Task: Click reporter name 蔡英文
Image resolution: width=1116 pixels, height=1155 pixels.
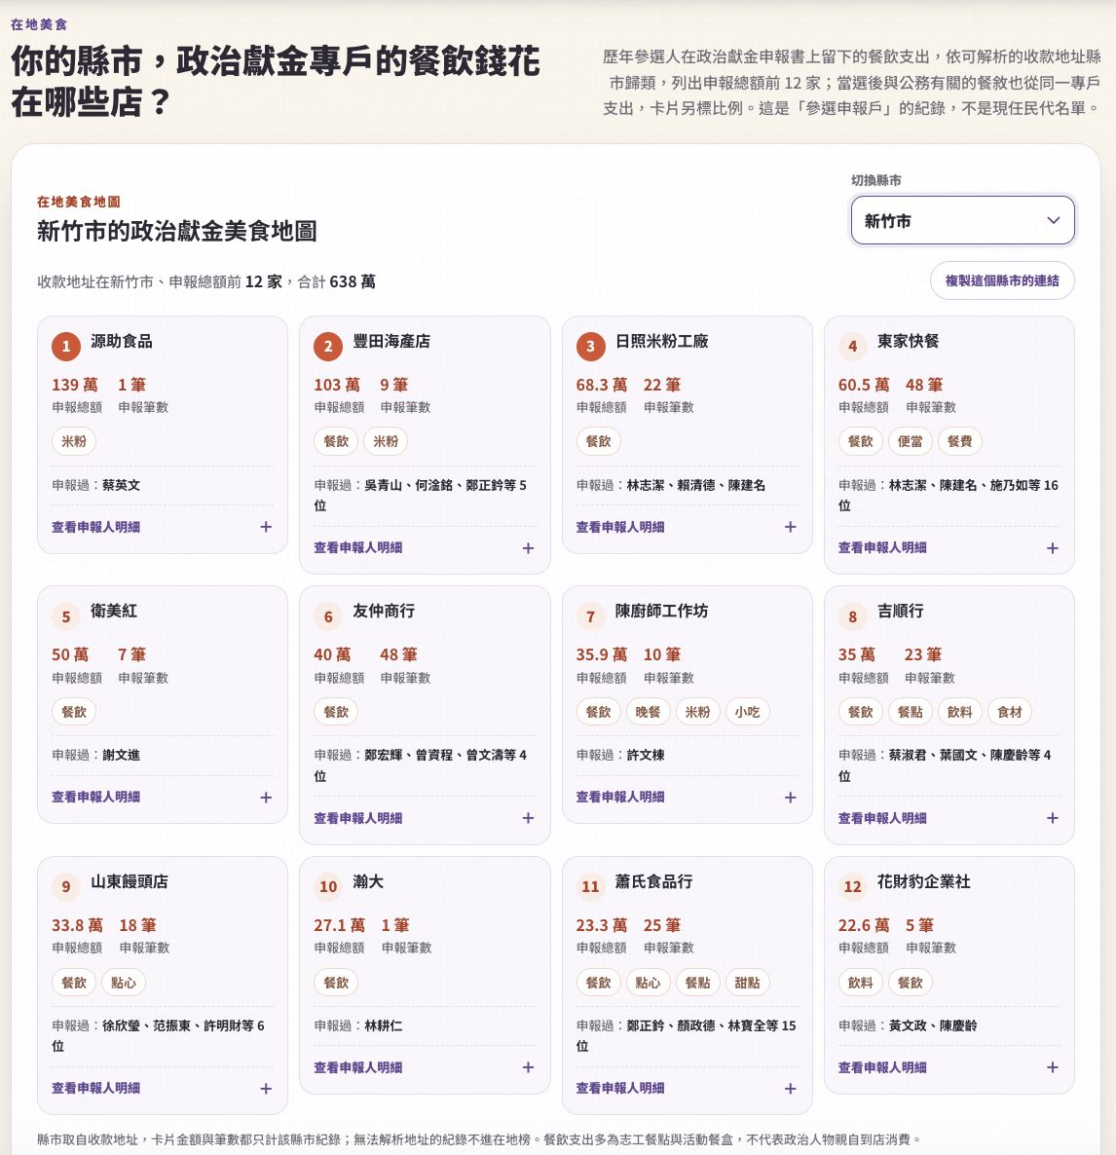Action: pyautogui.click(x=121, y=485)
